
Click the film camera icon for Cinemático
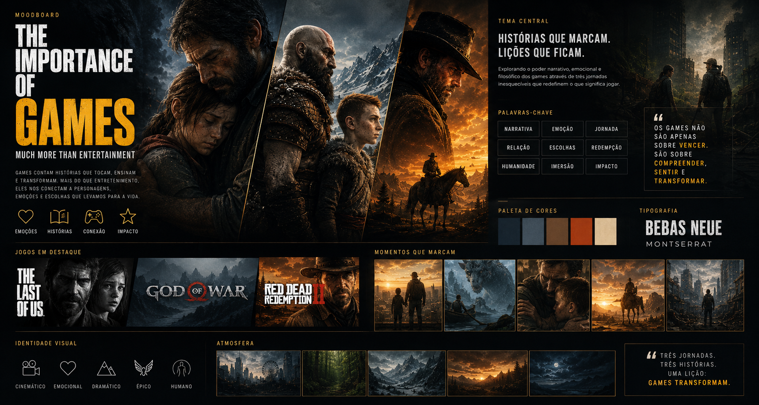(x=31, y=368)
